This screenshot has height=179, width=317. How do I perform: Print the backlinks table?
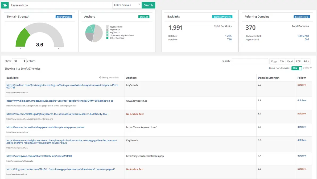click(x=306, y=61)
